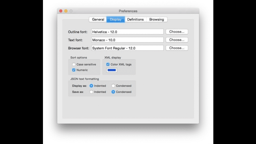Open the XML tag color swatch
Screen dimensions: 256x144
tap(112, 70)
